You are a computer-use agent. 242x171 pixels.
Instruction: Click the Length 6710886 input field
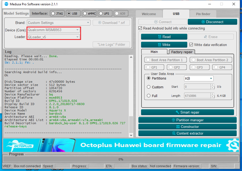197,96
